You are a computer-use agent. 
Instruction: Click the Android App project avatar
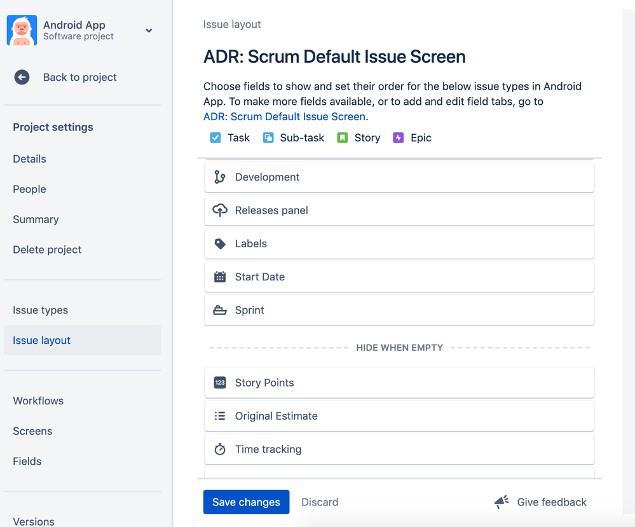[x=22, y=31]
